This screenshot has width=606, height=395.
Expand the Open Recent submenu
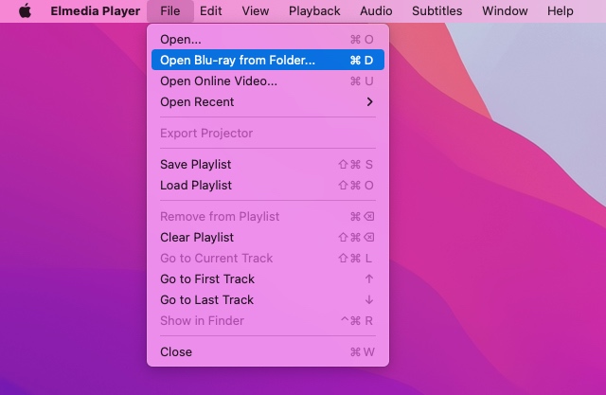(x=197, y=101)
